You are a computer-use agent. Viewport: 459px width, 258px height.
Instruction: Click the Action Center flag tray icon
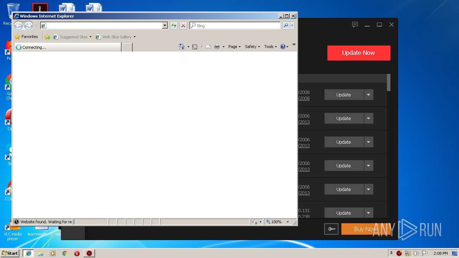[425, 253]
